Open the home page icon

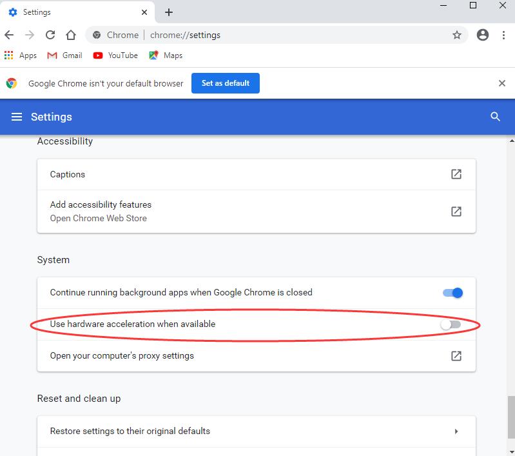pos(71,35)
